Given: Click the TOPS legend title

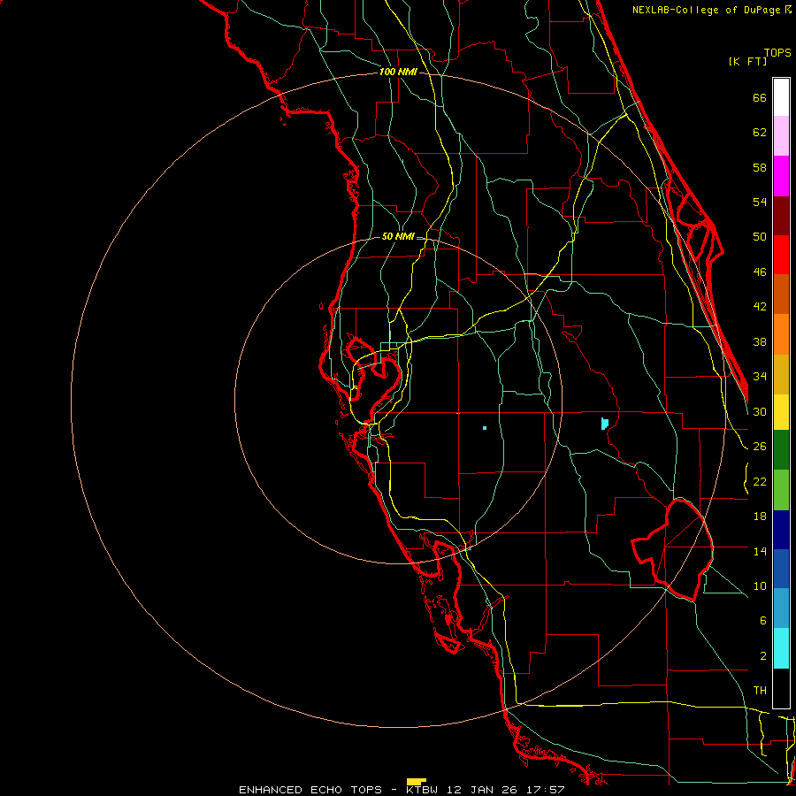Looking at the screenshot, I should pyautogui.click(x=777, y=52).
